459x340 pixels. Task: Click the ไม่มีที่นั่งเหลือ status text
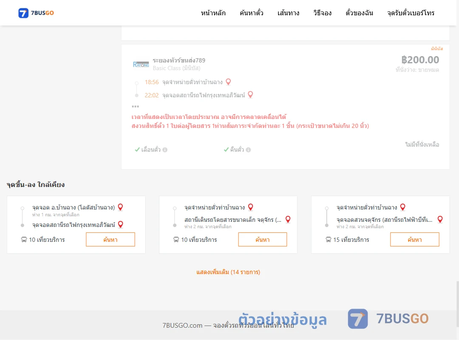point(422,144)
